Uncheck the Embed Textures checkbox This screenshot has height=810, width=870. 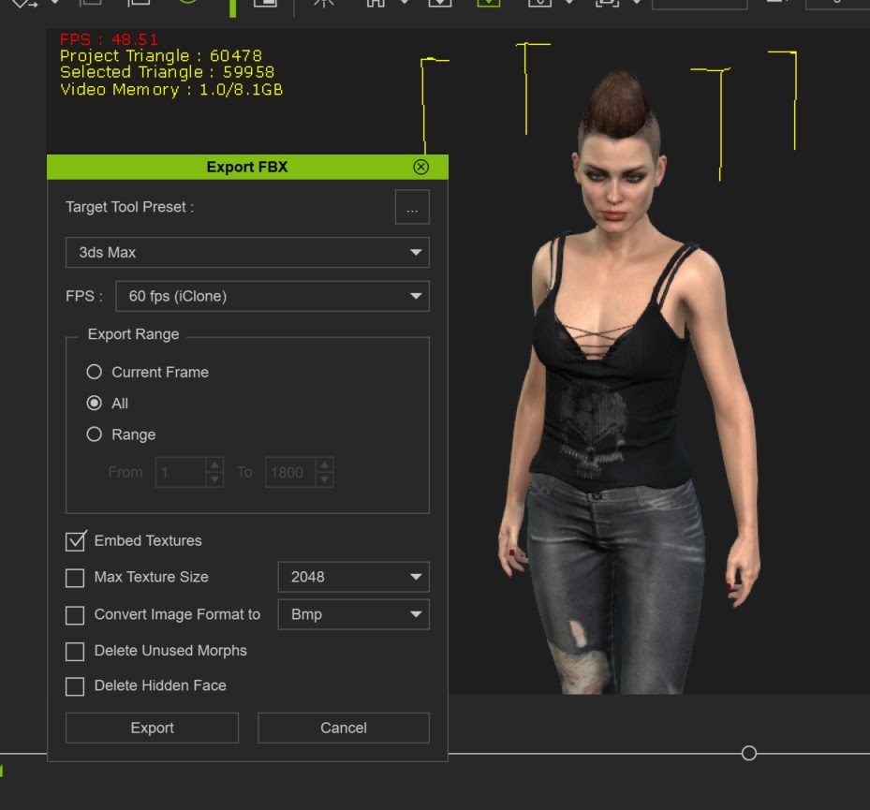click(x=75, y=541)
